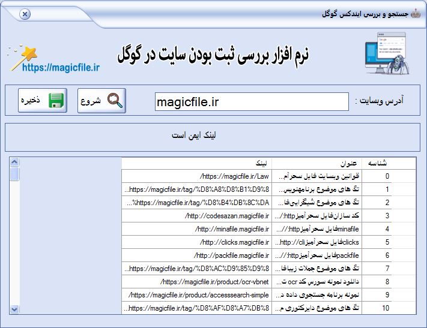The height and width of the screenshot is (328, 427).
Task: Click the لینک column header
Action: (x=196, y=163)
